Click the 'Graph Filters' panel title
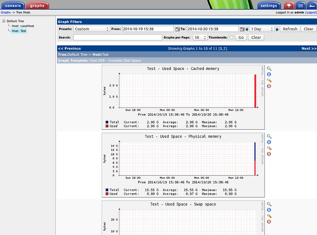317x235 pixels. (70, 22)
